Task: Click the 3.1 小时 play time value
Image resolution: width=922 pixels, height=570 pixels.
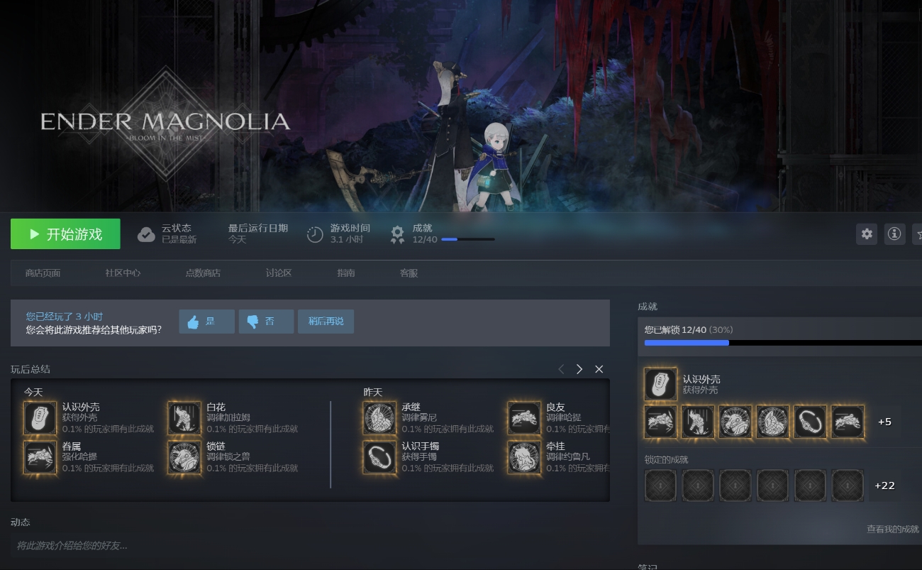Action: tap(347, 239)
